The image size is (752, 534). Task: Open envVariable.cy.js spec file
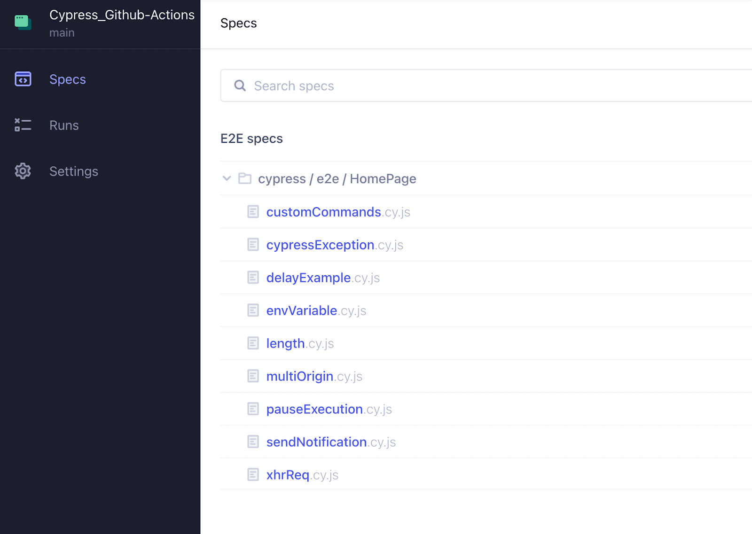tap(316, 311)
